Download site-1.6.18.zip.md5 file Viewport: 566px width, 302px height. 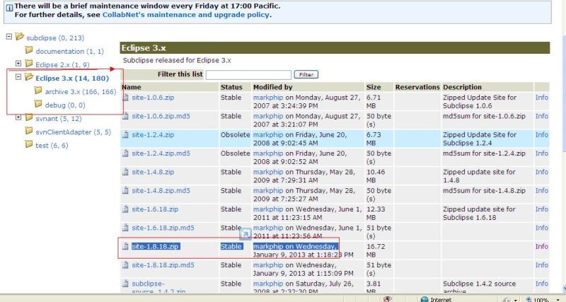163,228
